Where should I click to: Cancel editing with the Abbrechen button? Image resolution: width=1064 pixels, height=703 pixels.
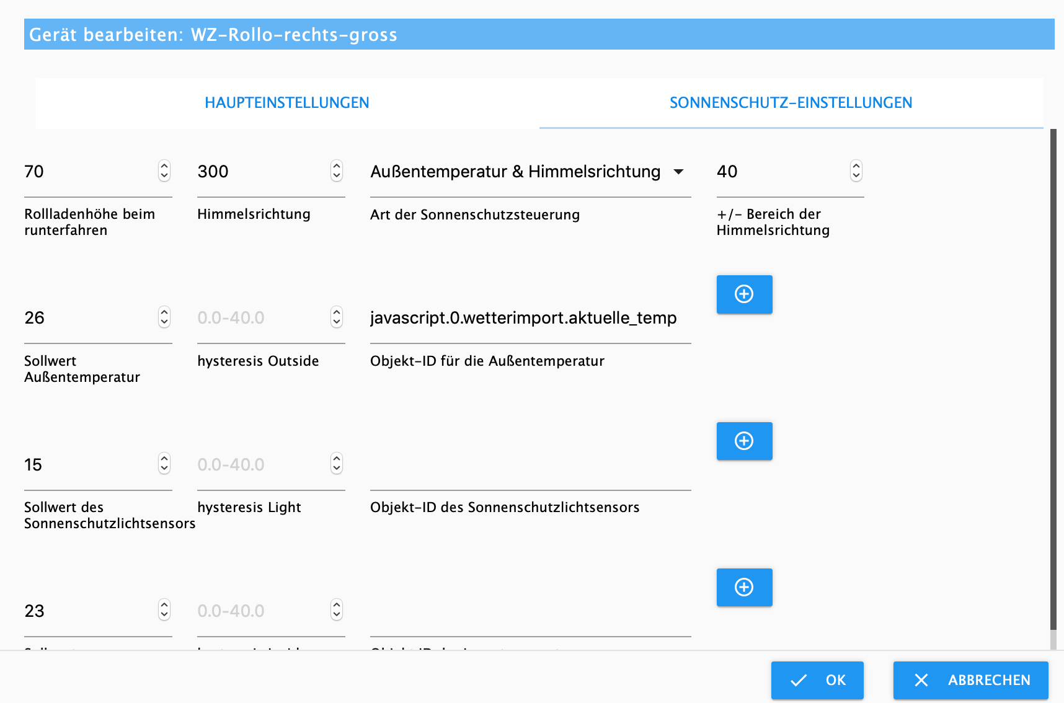[x=970, y=681]
